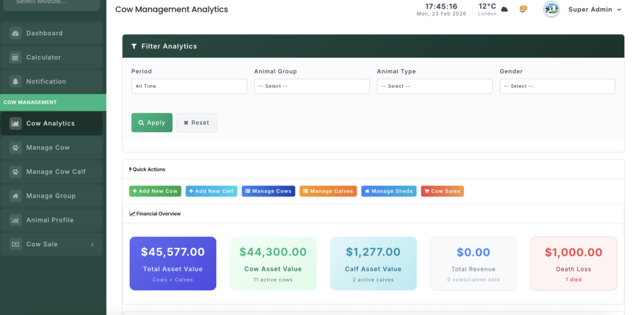Expand the Cow Sale submenu chevron
This screenshot has width=636, height=315.
93,245
